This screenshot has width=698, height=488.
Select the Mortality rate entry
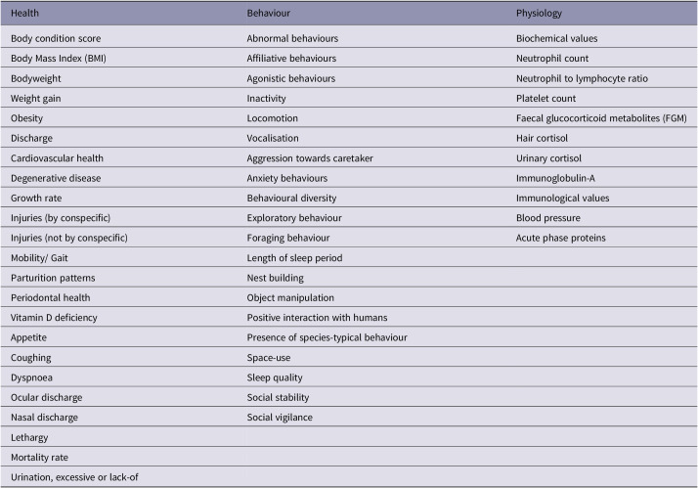click(39, 458)
